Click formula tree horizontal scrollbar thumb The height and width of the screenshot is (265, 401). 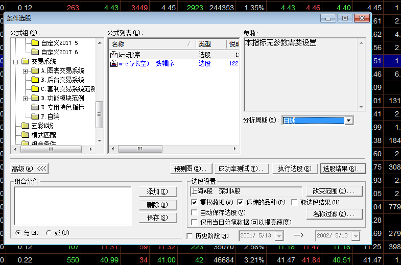click(x=51, y=149)
